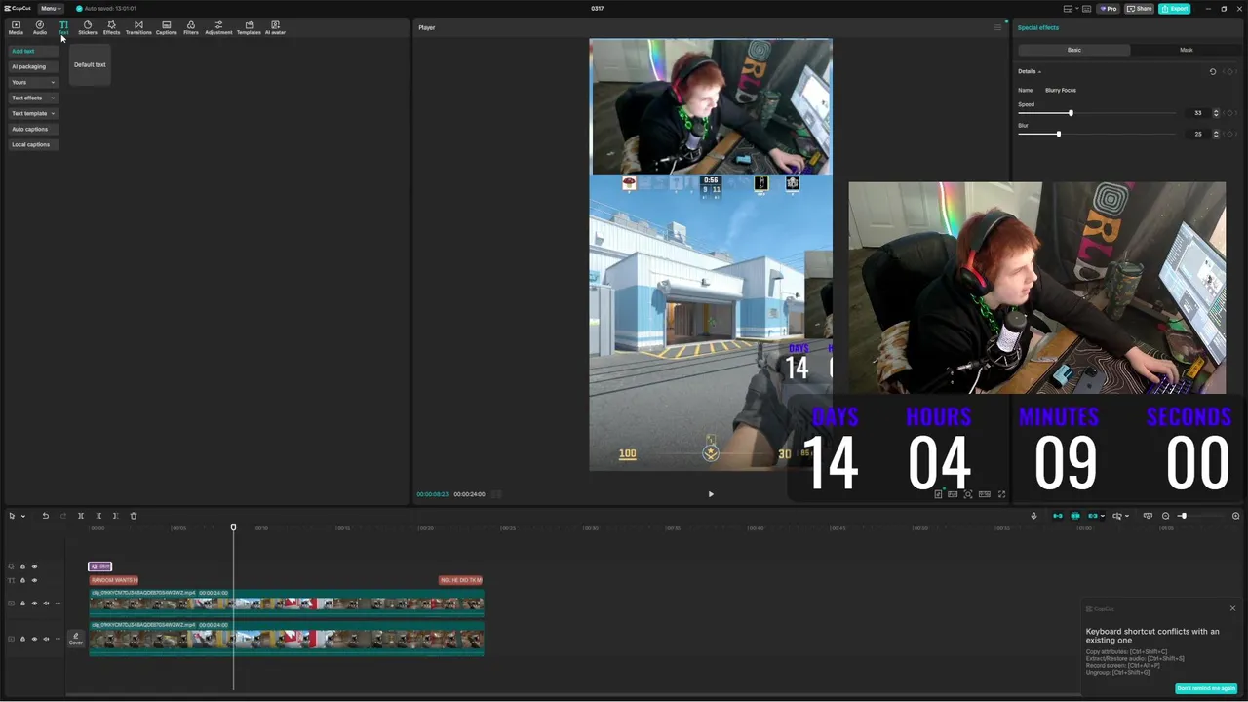Click the microphone record voiceover icon

coord(1033,516)
